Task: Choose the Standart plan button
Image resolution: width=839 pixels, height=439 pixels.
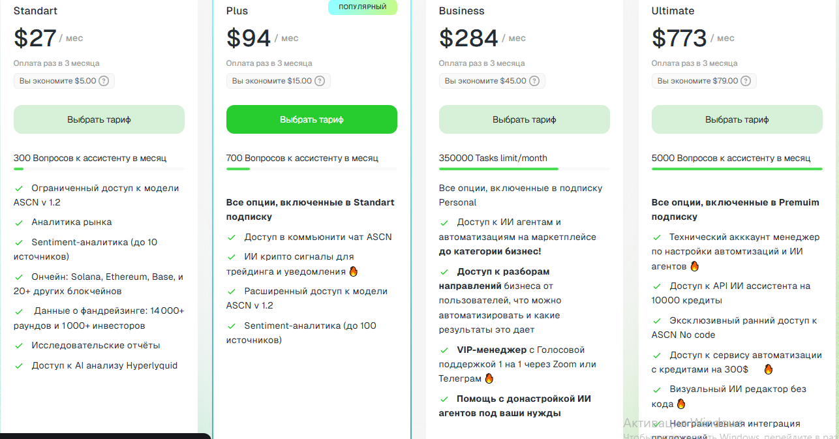Action: pos(99,119)
